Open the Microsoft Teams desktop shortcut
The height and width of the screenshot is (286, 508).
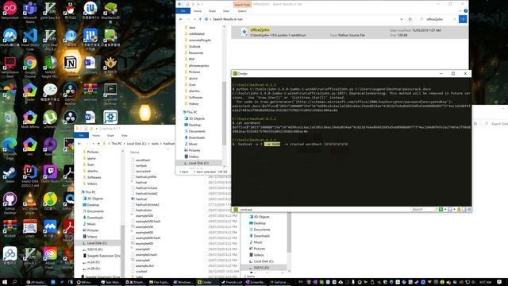pyautogui.click(x=30, y=11)
